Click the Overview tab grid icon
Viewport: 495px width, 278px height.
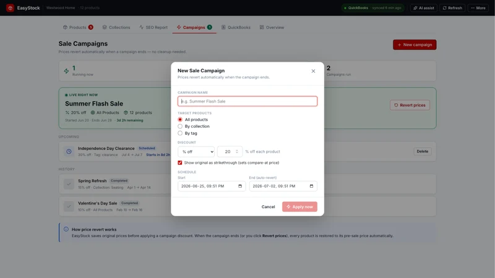pyautogui.click(x=262, y=27)
